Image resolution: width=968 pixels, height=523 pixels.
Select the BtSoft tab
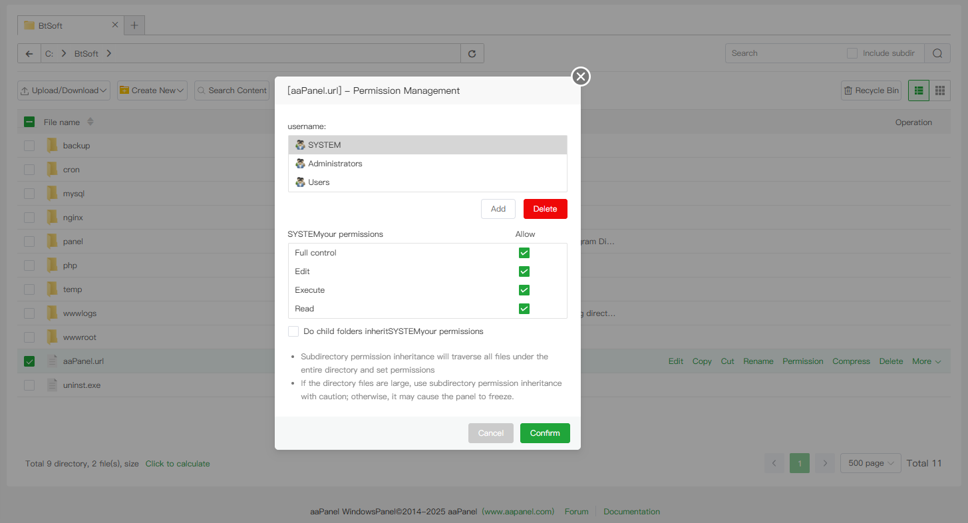tap(67, 25)
